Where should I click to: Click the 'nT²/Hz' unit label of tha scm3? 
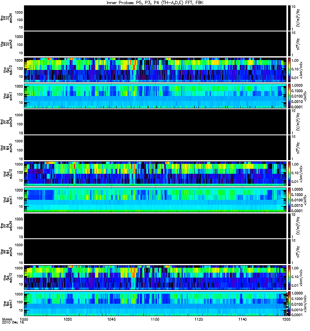(298, 44)
